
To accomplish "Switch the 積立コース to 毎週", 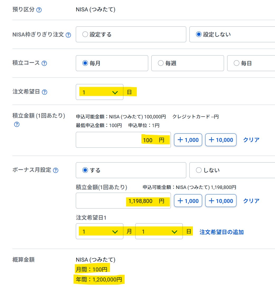I will pos(161,63).
